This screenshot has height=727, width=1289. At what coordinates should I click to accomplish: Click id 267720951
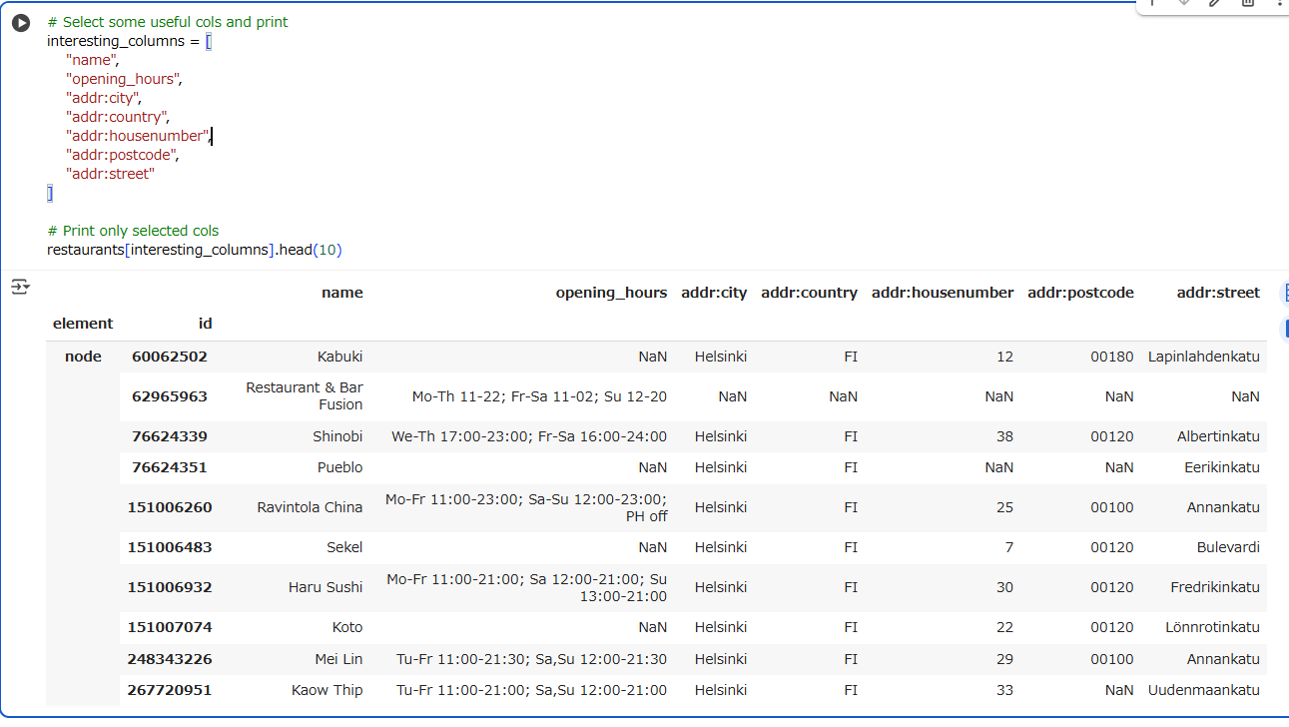pyautogui.click(x=170, y=690)
